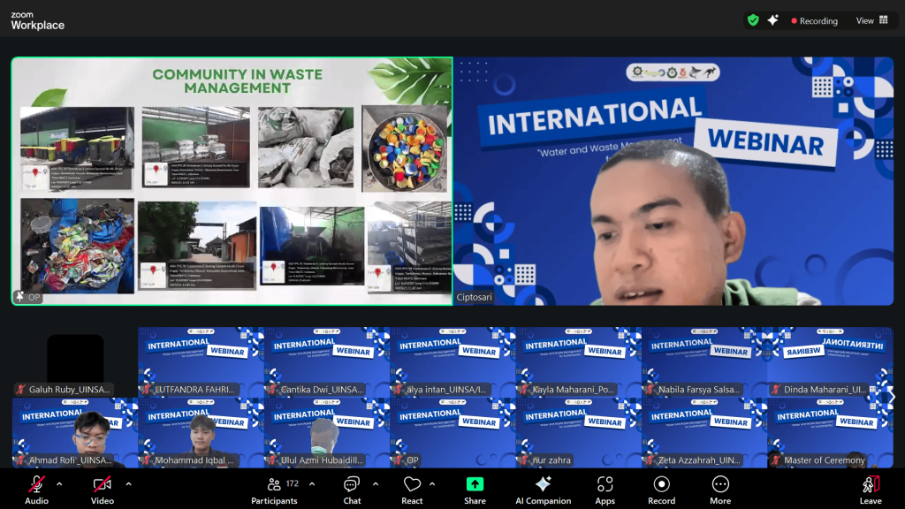
Task: Expand video options arrow next to Video
Action: tap(128, 484)
